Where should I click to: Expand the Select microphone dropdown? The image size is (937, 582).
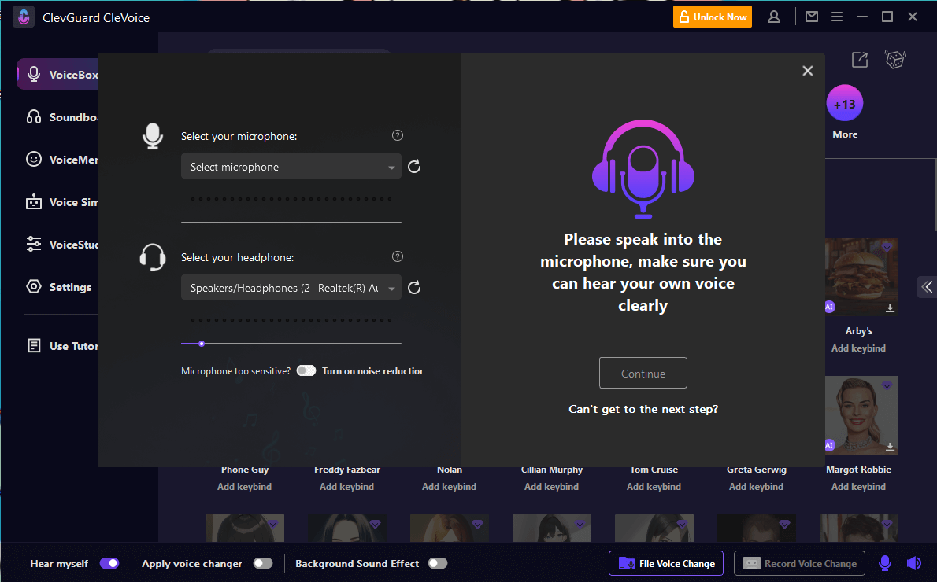click(291, 167)
